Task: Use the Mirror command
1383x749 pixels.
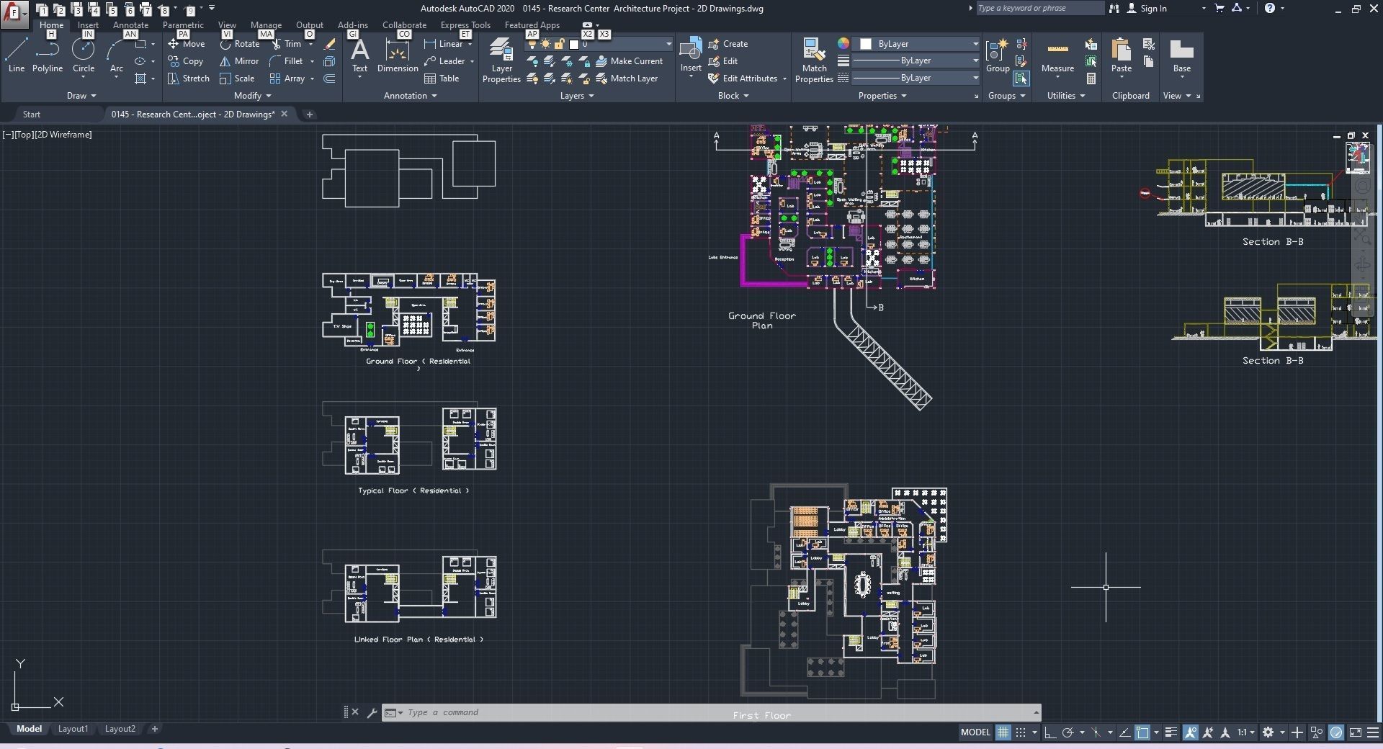Action: (x=239, y=61)
